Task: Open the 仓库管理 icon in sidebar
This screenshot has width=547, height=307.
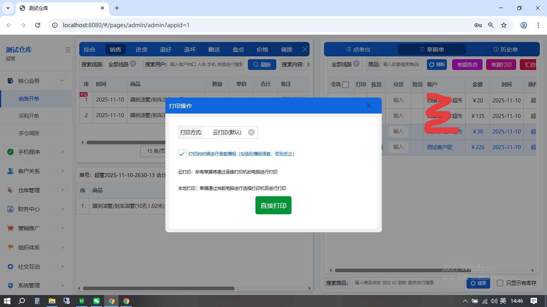Action: tap(10, 190)
